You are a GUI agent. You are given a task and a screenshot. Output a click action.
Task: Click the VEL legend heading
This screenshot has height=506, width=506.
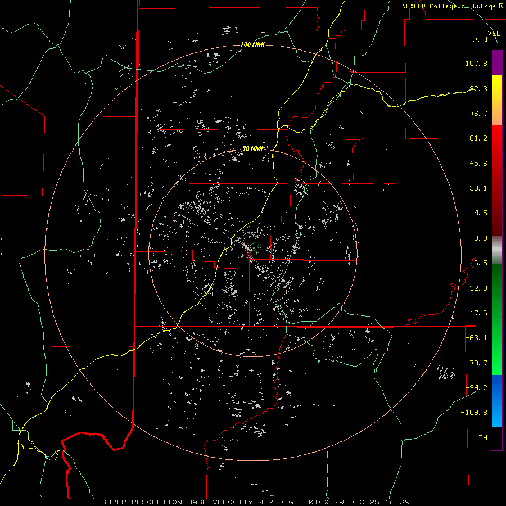pos(494,34)
